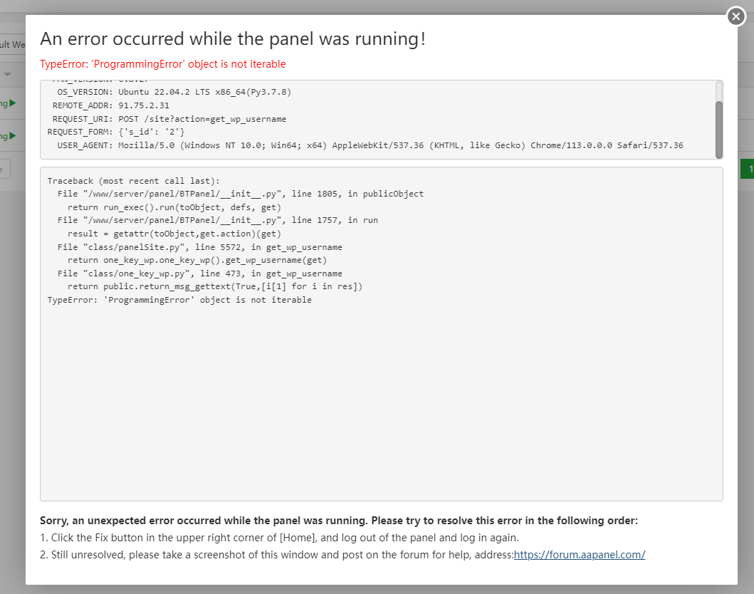
Task: Click the scrollbar thumb in the environment info box
Action: coord(718,128)
